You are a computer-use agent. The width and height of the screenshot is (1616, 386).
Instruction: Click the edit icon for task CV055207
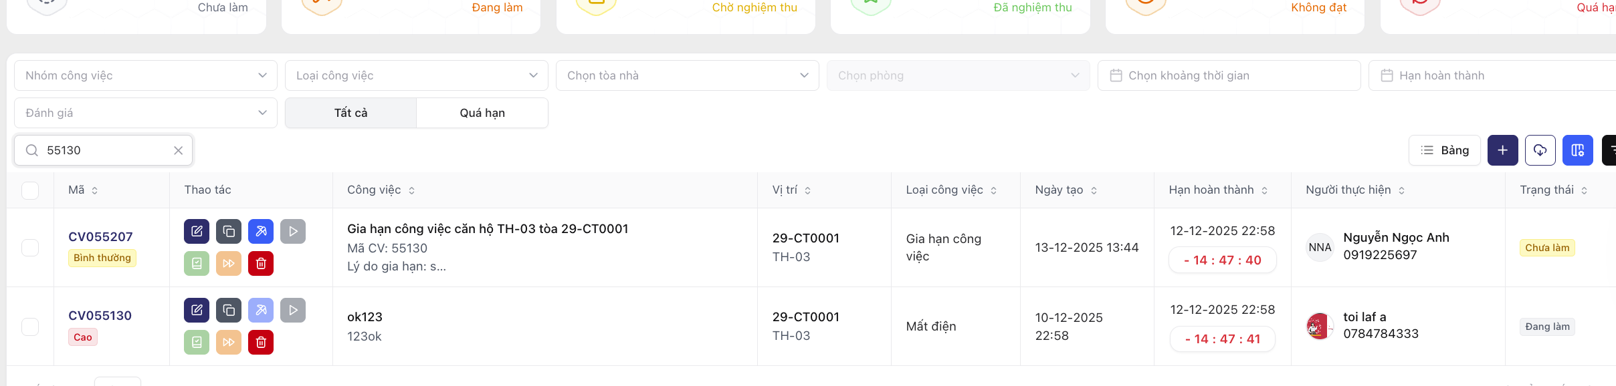[x=197, y=232]
